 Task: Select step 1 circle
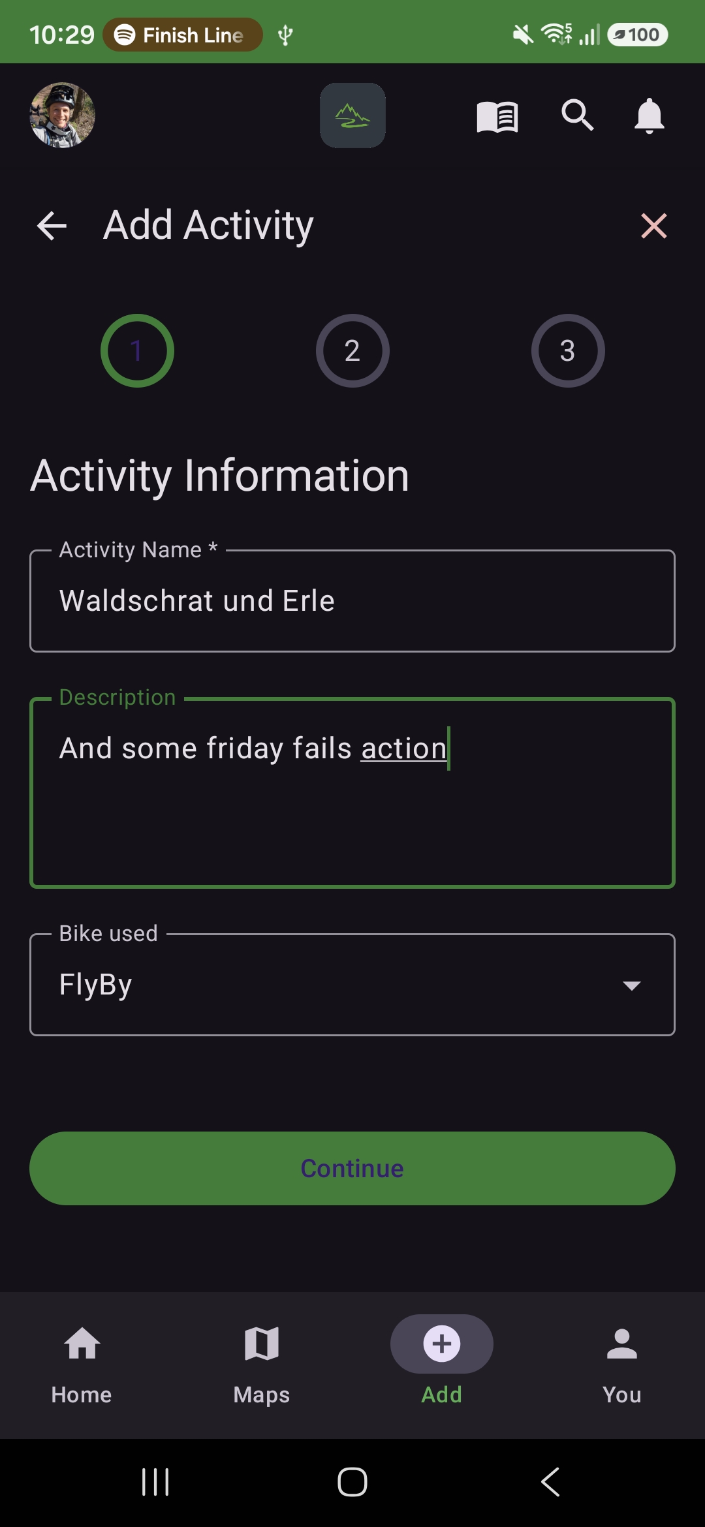pos(137,351)
